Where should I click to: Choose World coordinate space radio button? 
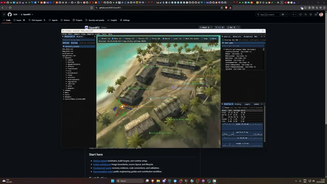163,39
